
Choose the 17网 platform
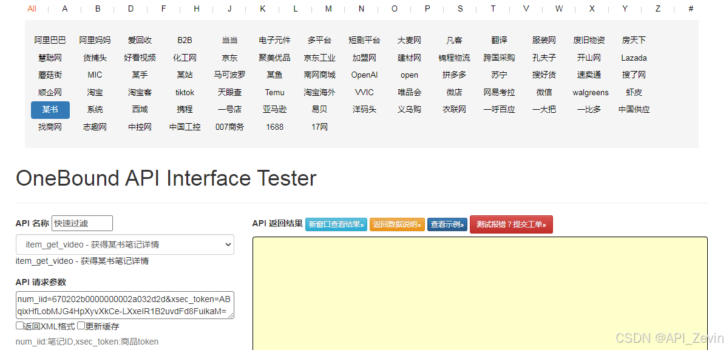coord(319,127)
